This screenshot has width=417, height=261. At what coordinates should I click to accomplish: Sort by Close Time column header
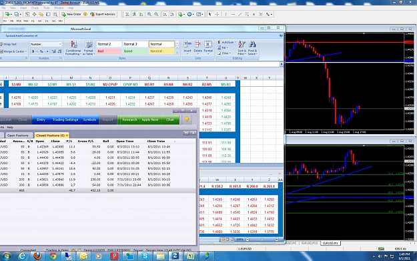(156, 142)
